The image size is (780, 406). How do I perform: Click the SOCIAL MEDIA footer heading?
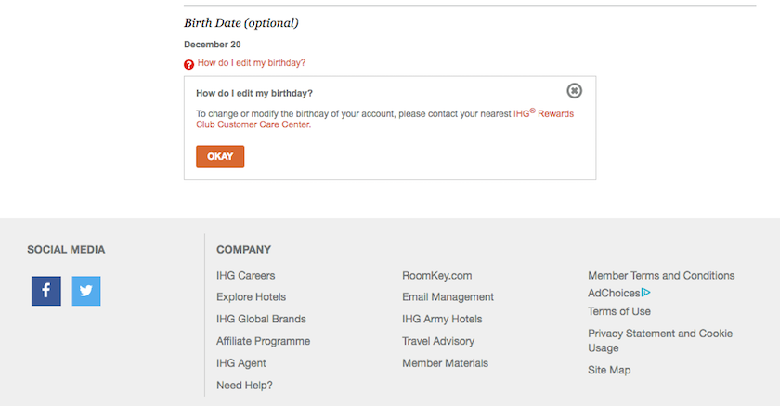point(66,250)
